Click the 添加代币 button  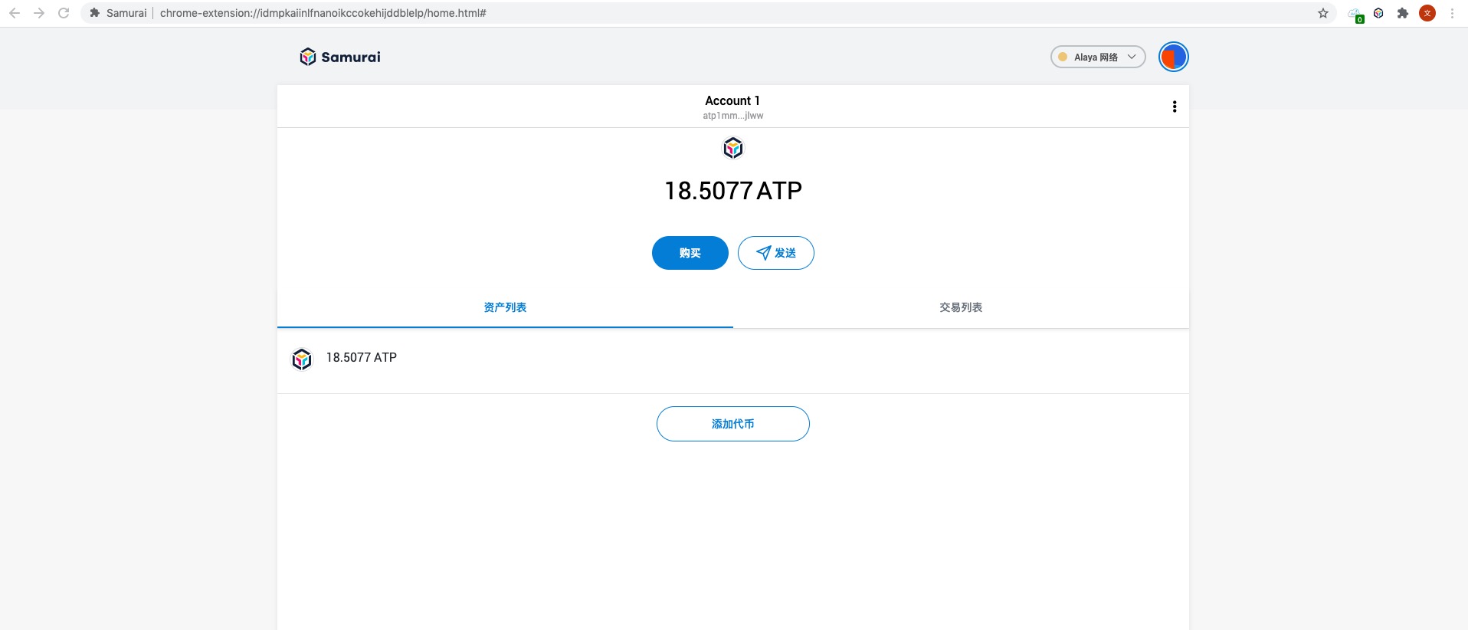[x=732, y=424]
